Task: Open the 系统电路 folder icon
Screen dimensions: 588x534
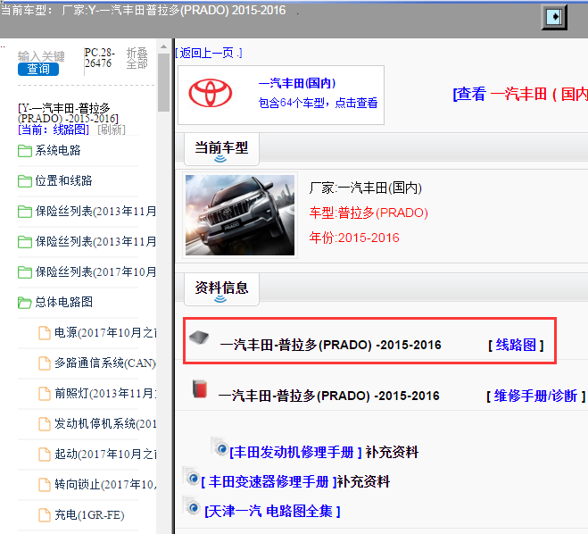Action: [25, 151]
